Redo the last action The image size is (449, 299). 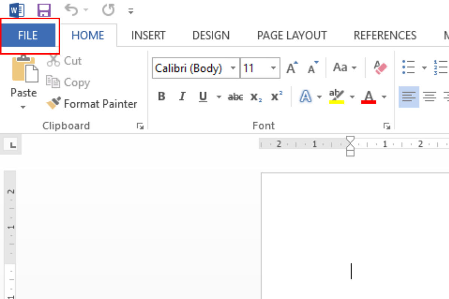pos(108,10)
